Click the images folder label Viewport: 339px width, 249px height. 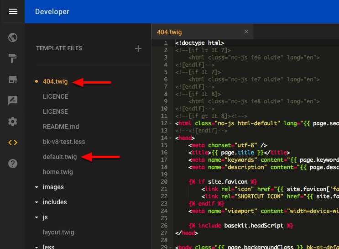pyautogui.click(x=53, y=187)
